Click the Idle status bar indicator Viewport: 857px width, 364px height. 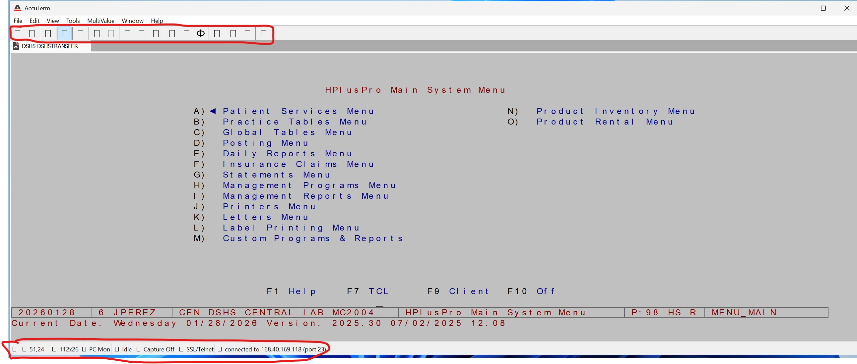click(x=126, y=349)
